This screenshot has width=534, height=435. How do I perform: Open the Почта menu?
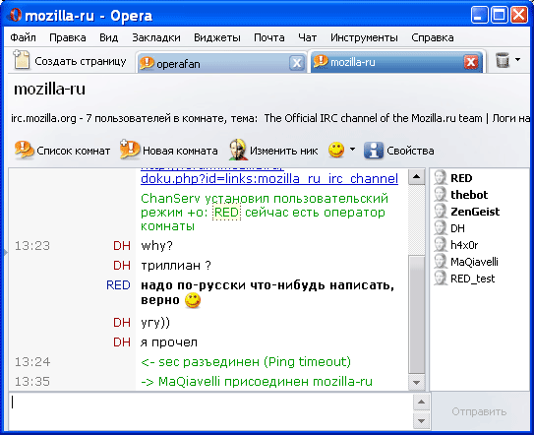click(x=269, y=37)
